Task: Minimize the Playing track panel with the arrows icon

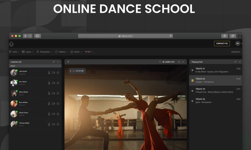Action: point(236,62)
